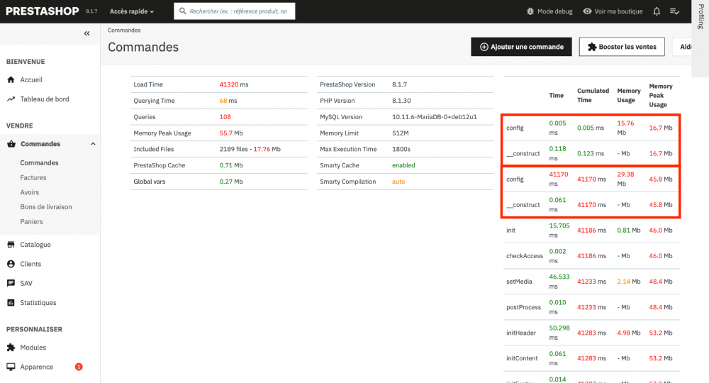Image resolution: width=709 pixels, height=383 pixels.
Task: Collapse the sidebar with double-chevron icon
Action: pyautogui.click(x=86, y=33)
